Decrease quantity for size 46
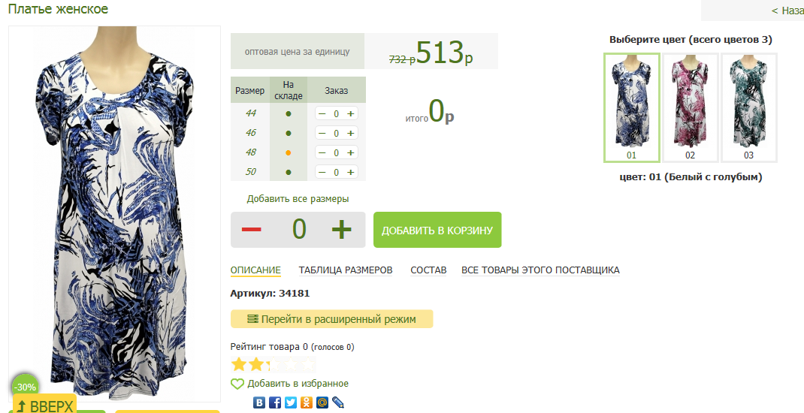Viewport: 804px width, 413px height. pos(322,133)
